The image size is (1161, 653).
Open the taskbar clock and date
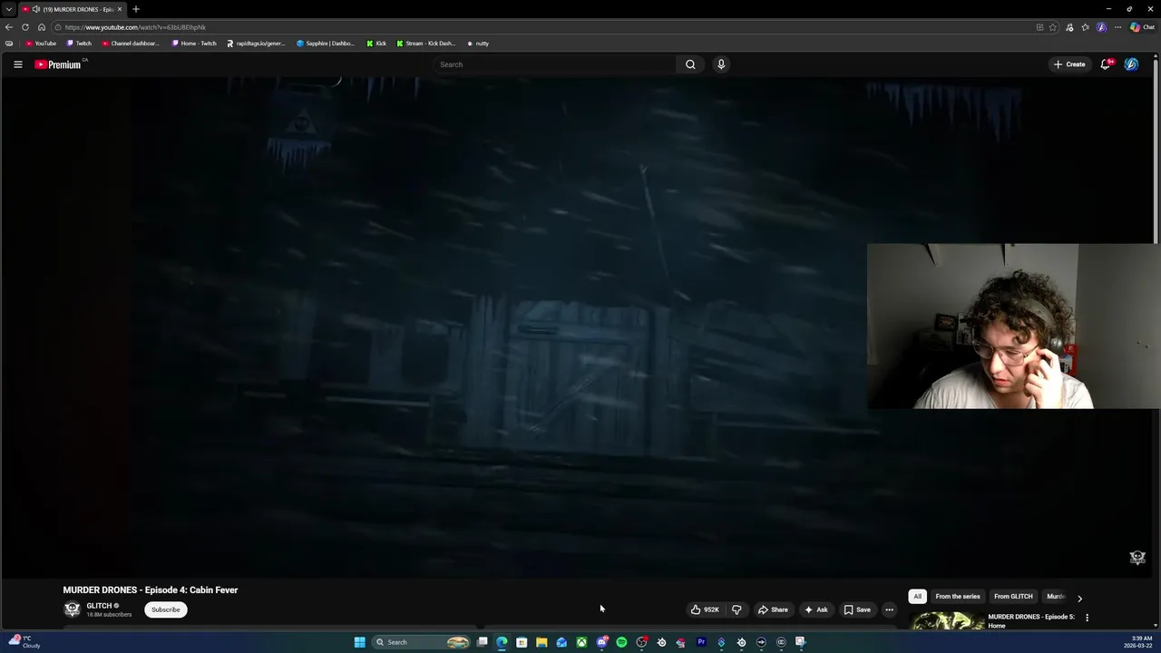tap(1138, 642)
